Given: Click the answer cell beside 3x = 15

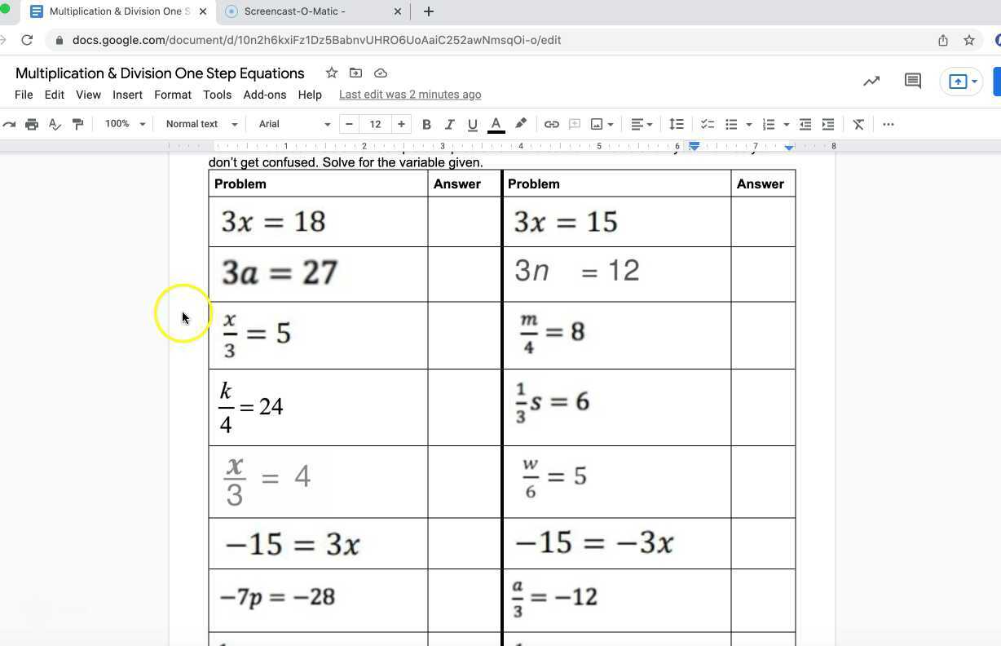Looking at the screenshot, I should (x=763, y=222).
